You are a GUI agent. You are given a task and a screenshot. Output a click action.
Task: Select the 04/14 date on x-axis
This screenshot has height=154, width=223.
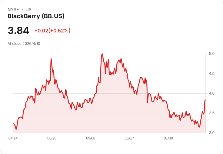13,138
